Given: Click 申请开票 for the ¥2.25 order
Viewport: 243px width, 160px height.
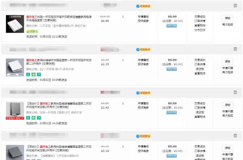Looking at the screenshot, I should (228, 68).
